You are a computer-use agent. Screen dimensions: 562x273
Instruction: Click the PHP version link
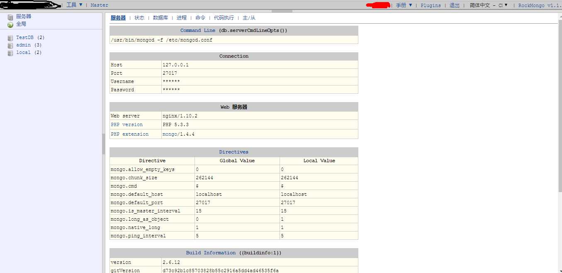127,124
